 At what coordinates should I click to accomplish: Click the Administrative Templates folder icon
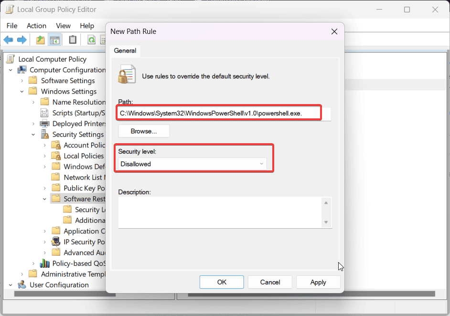(x=33, y=274)
